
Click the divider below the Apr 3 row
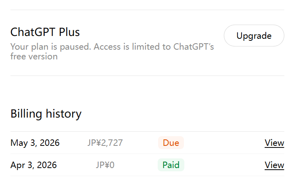point(147,176)
